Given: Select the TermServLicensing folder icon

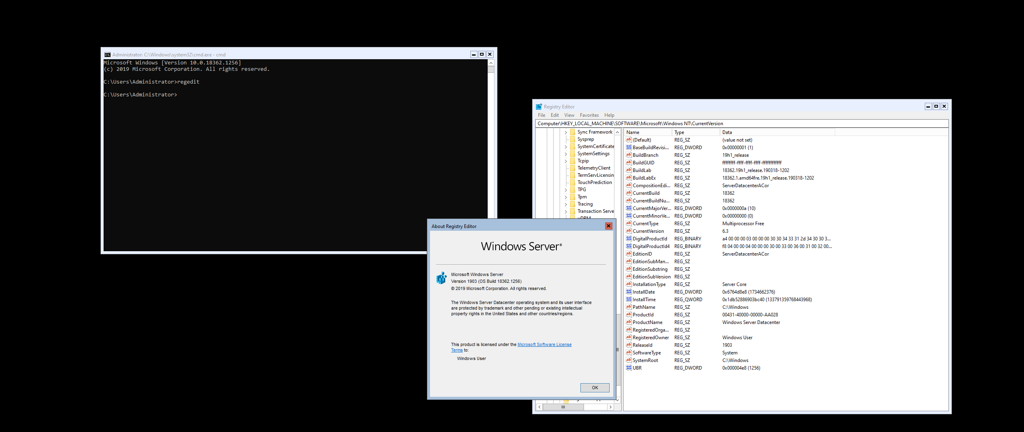Looking at the screenshot, I should pos(573,175).
